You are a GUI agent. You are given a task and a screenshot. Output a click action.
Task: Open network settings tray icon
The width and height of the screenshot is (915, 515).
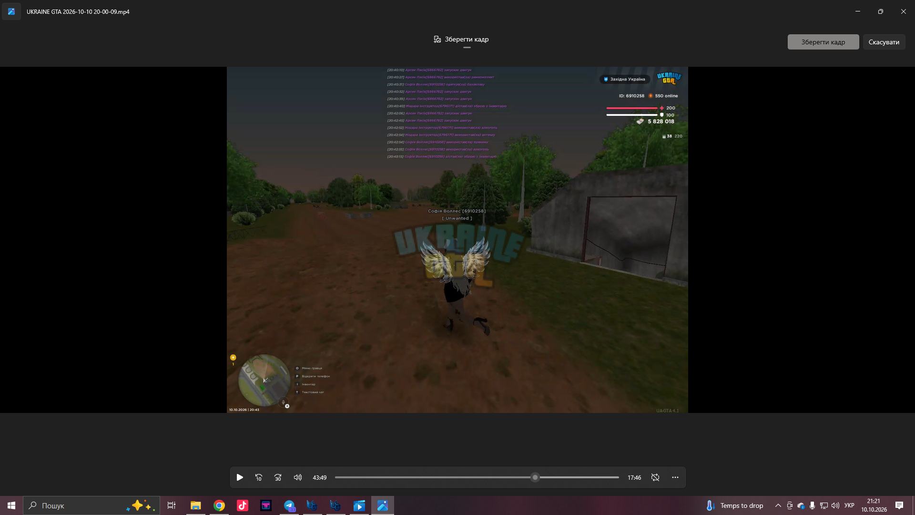click(x=823, y=505)
